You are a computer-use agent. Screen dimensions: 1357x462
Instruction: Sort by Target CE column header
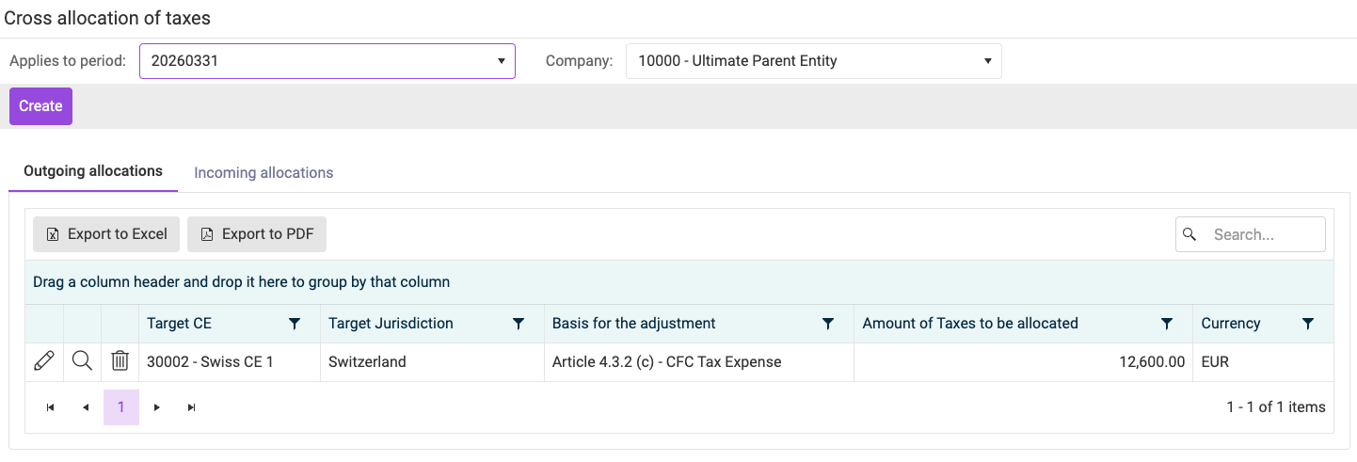(180, 324)
